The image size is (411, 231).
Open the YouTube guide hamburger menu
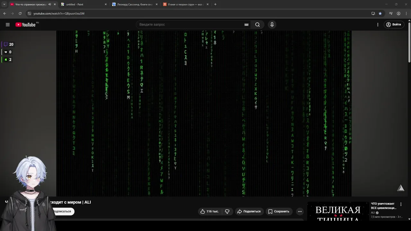[x=8, y=24]
